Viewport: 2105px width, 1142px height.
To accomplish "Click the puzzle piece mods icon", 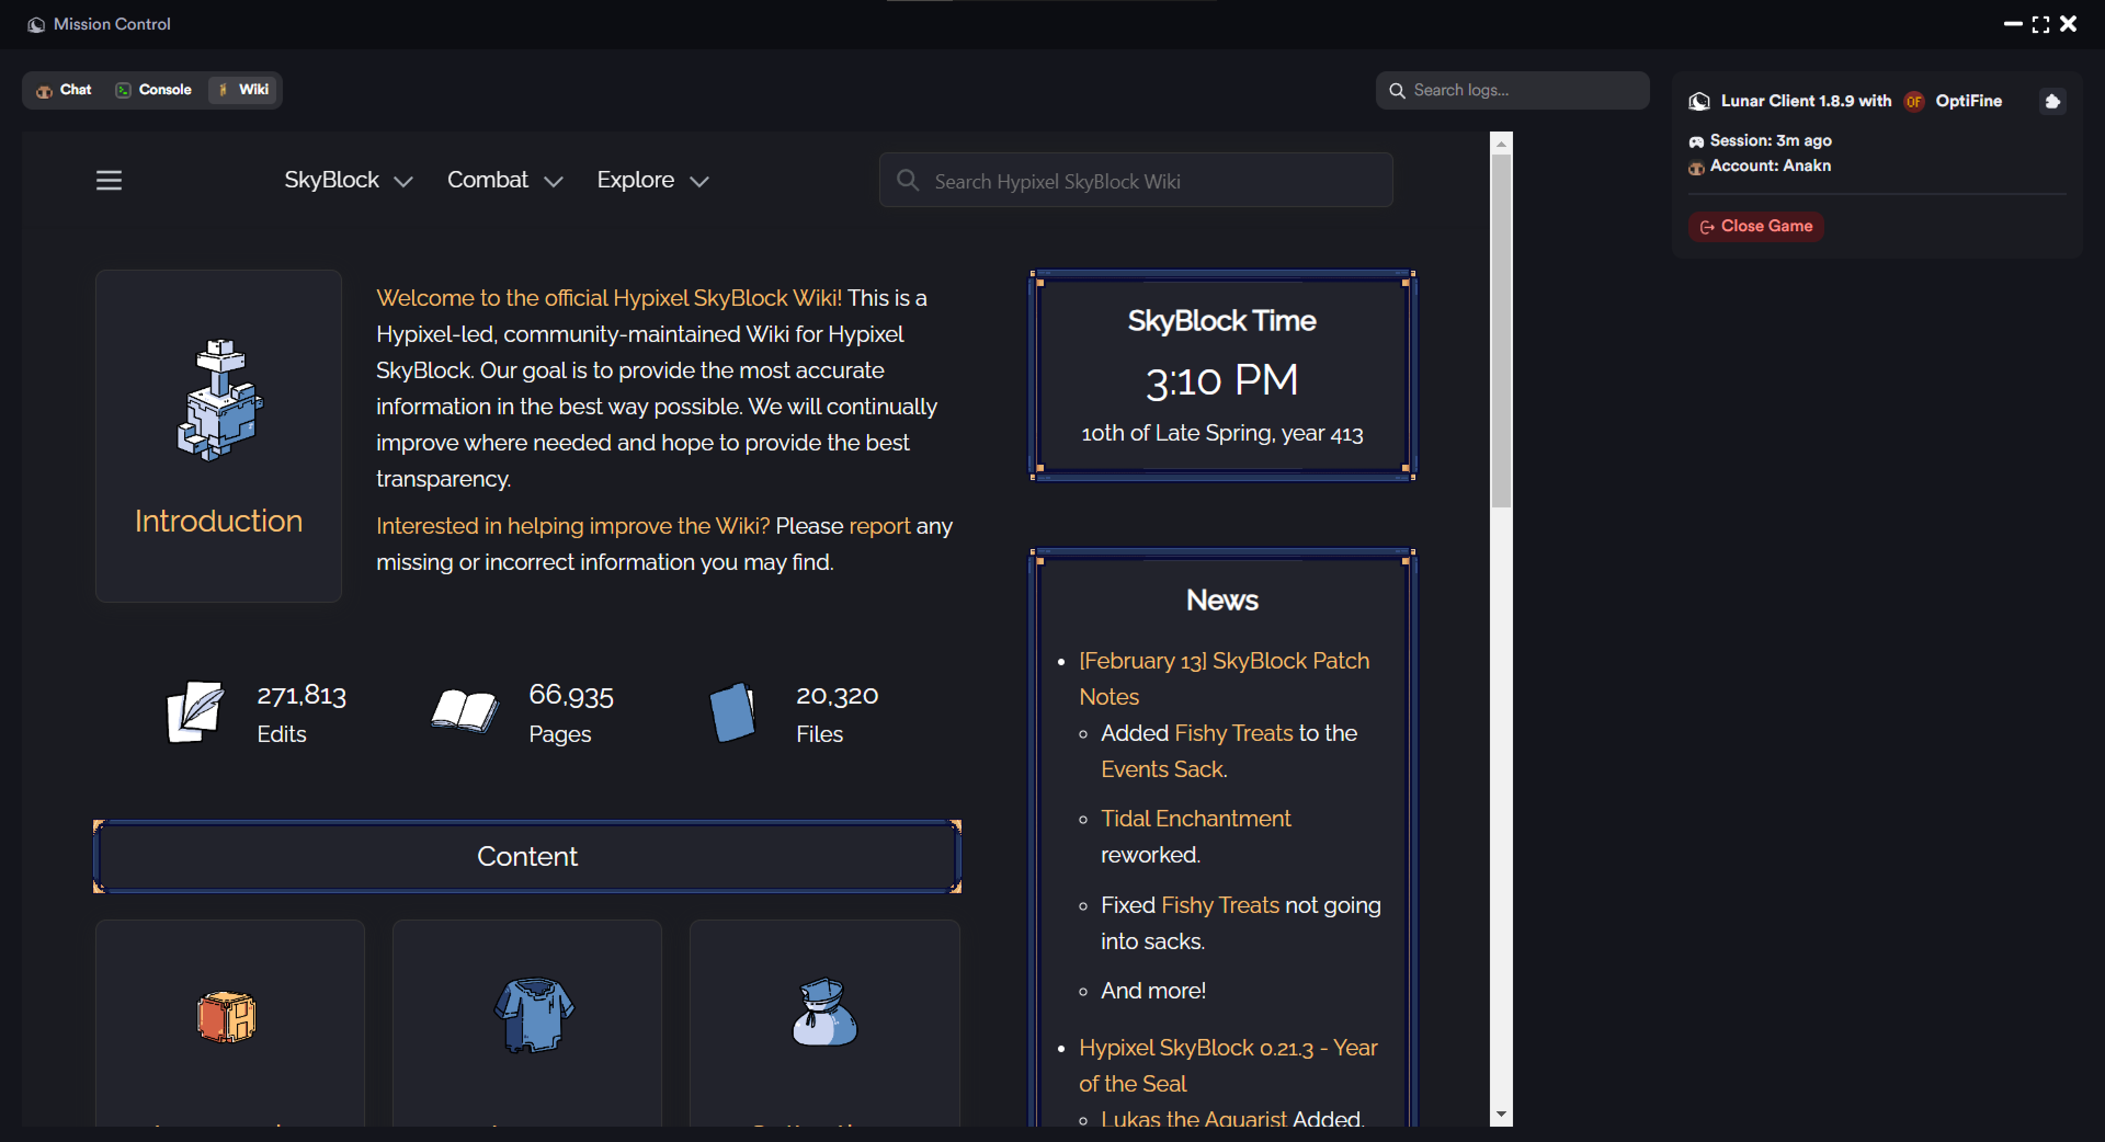I will coord(2053,101).
